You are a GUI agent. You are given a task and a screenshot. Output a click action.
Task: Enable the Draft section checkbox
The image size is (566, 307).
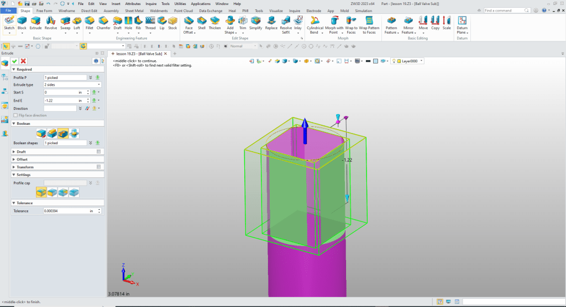point(98,151)
